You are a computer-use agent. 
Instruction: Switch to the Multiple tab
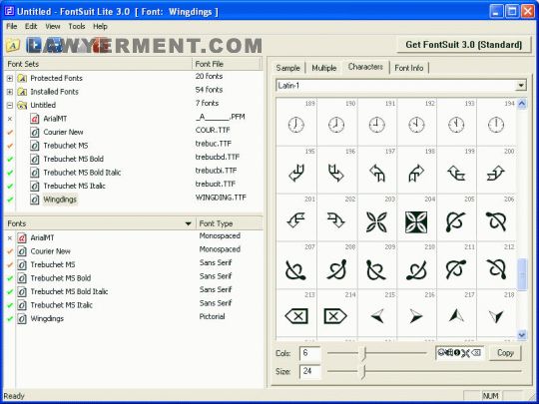pos(323,68)
